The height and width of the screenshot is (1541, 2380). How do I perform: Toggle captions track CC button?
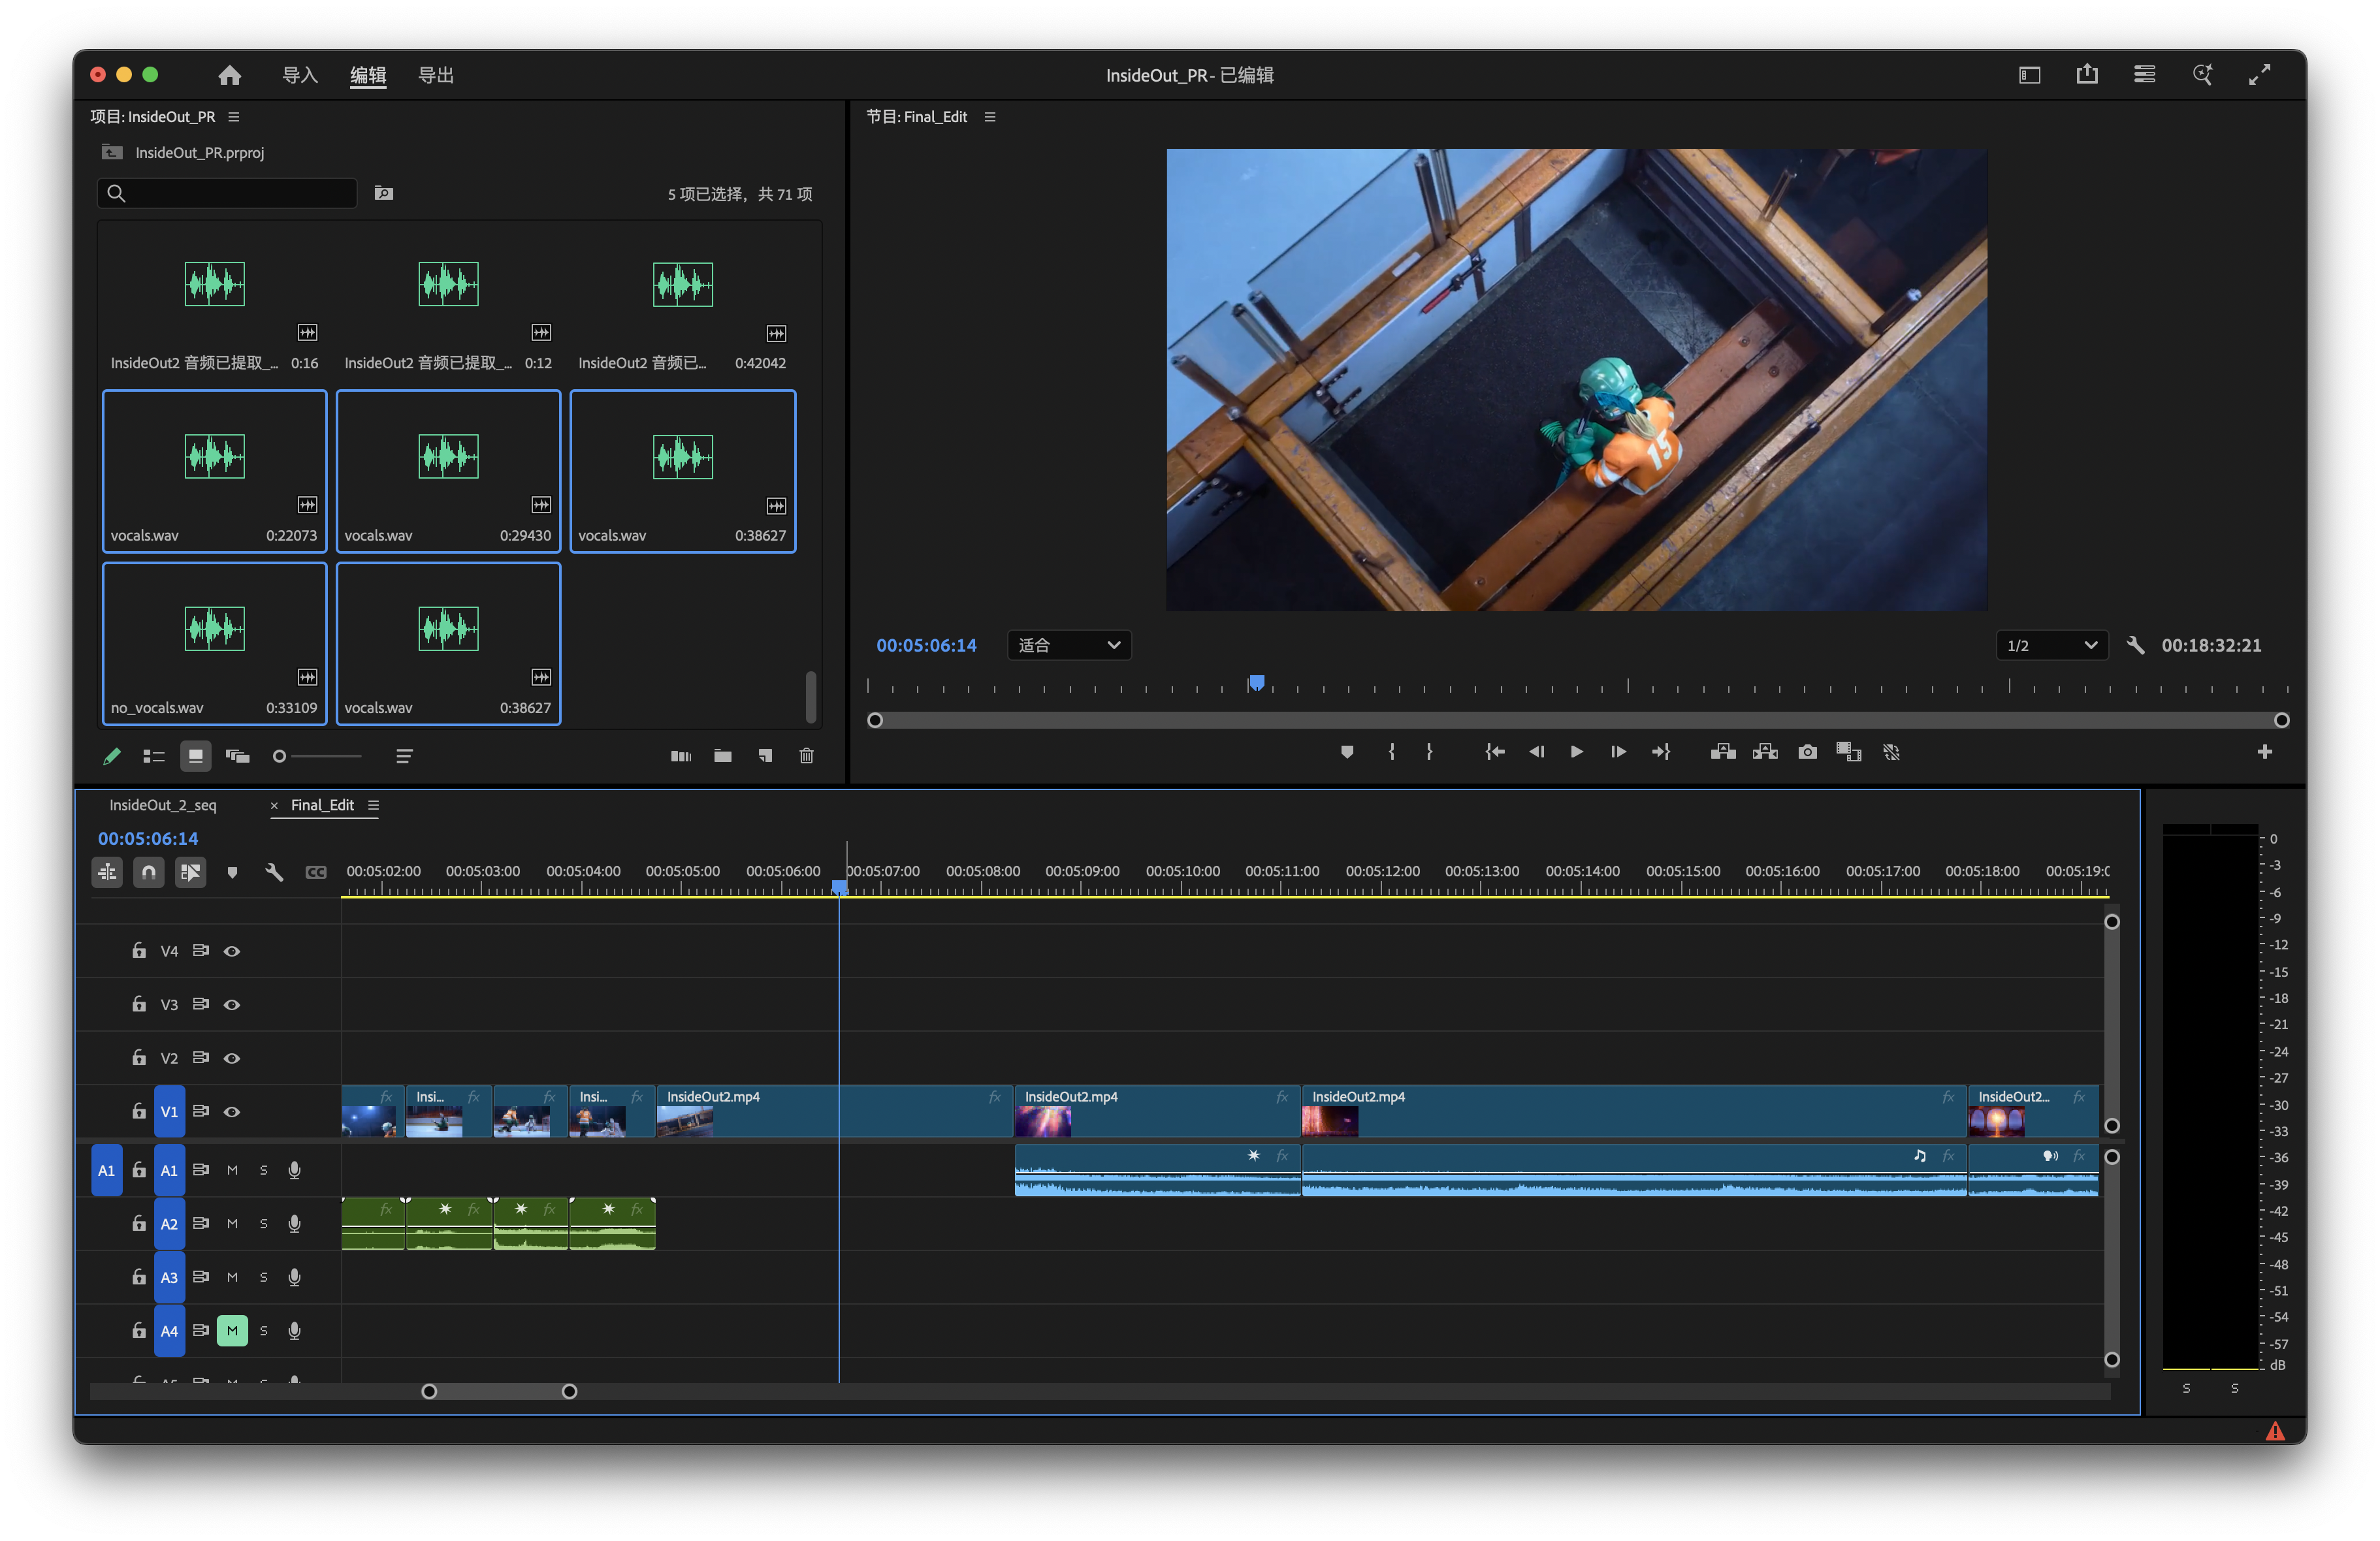(316, 873)
